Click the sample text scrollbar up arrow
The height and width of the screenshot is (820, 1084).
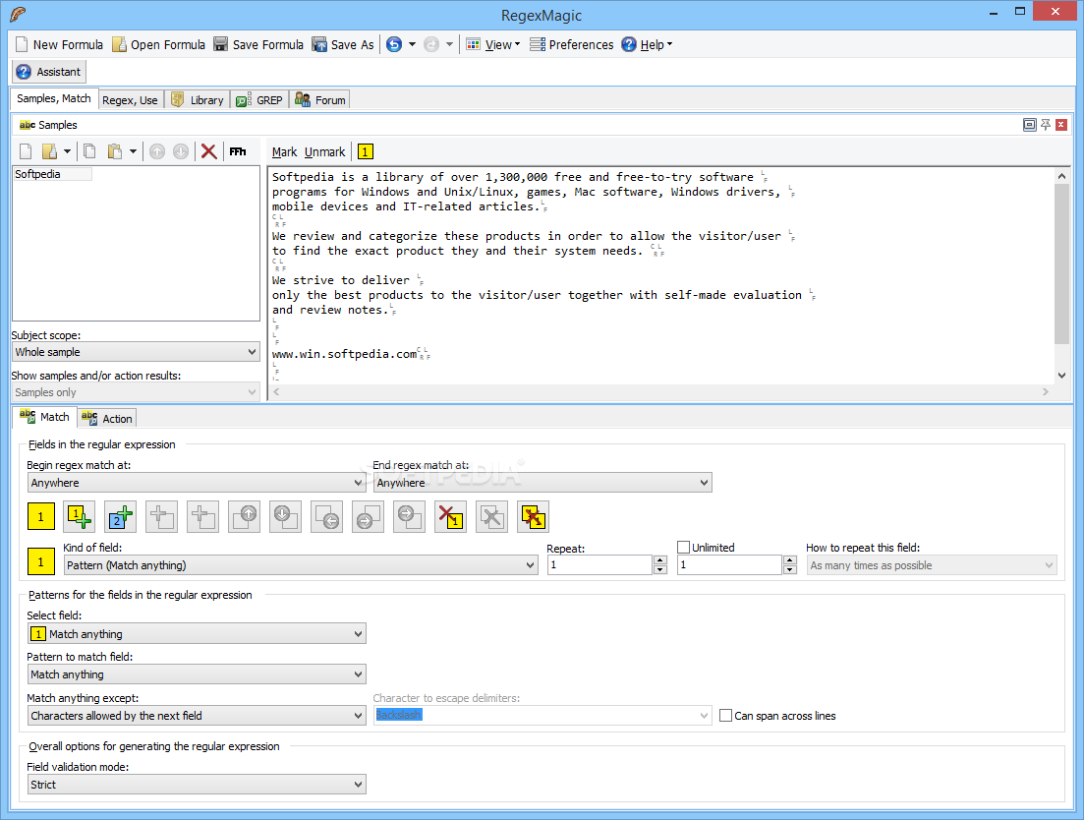point(1061,176)
